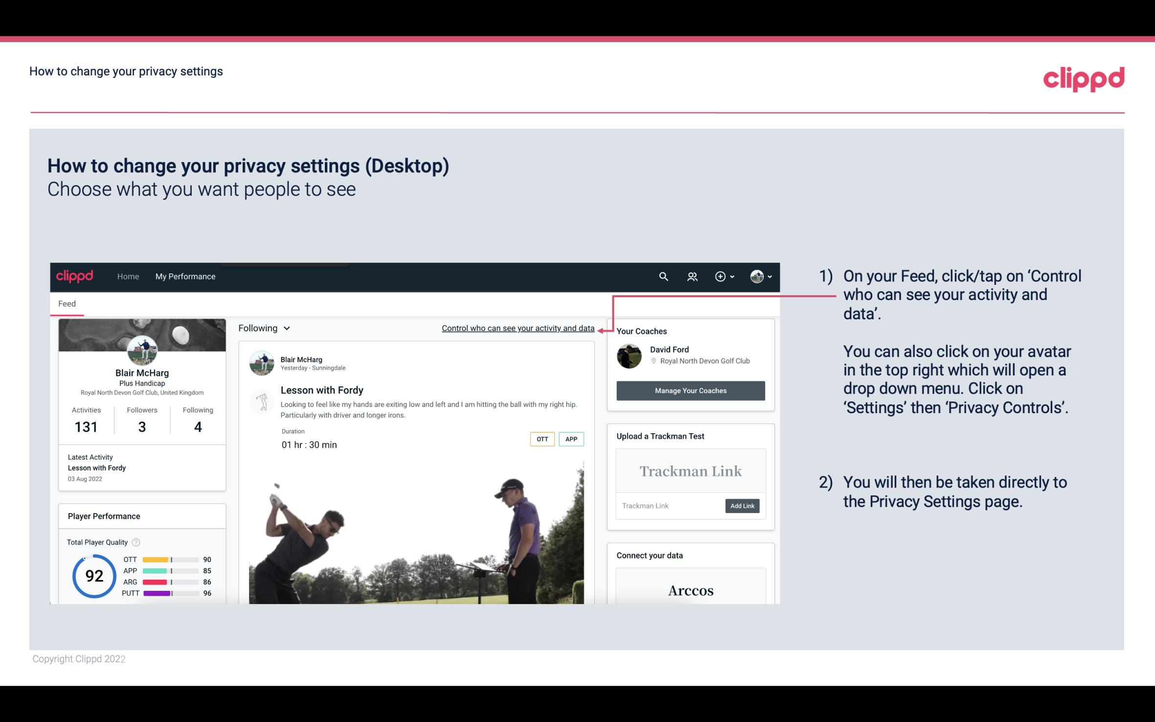Image resolution: width=1155 pixels, height=722 pixels.
Task: Click the player performance score donut
Action: [93, 575]
